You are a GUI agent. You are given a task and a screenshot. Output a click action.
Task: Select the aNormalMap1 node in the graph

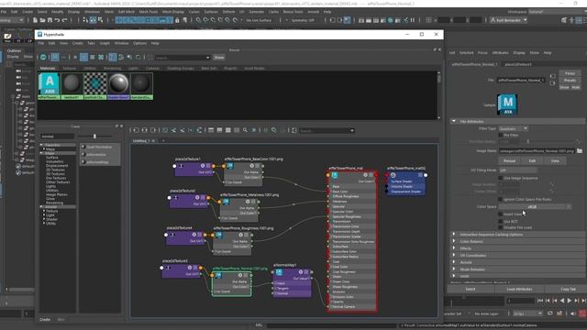[293, 282]
